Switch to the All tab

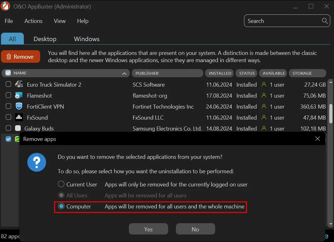12,39
